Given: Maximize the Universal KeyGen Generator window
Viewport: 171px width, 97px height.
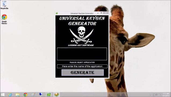Looking at the screenshot, I should 101,13.
